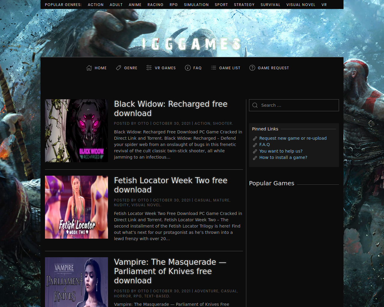Click ADVENTURE tag on Vampire post
This screenshot has width=384, height=307.
206,291
